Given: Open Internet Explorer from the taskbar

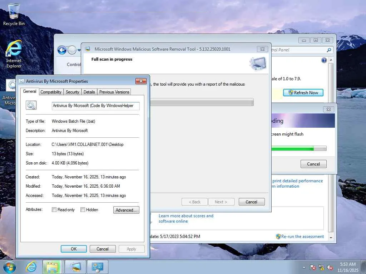Looking at the screenshot, I should 31,267.
